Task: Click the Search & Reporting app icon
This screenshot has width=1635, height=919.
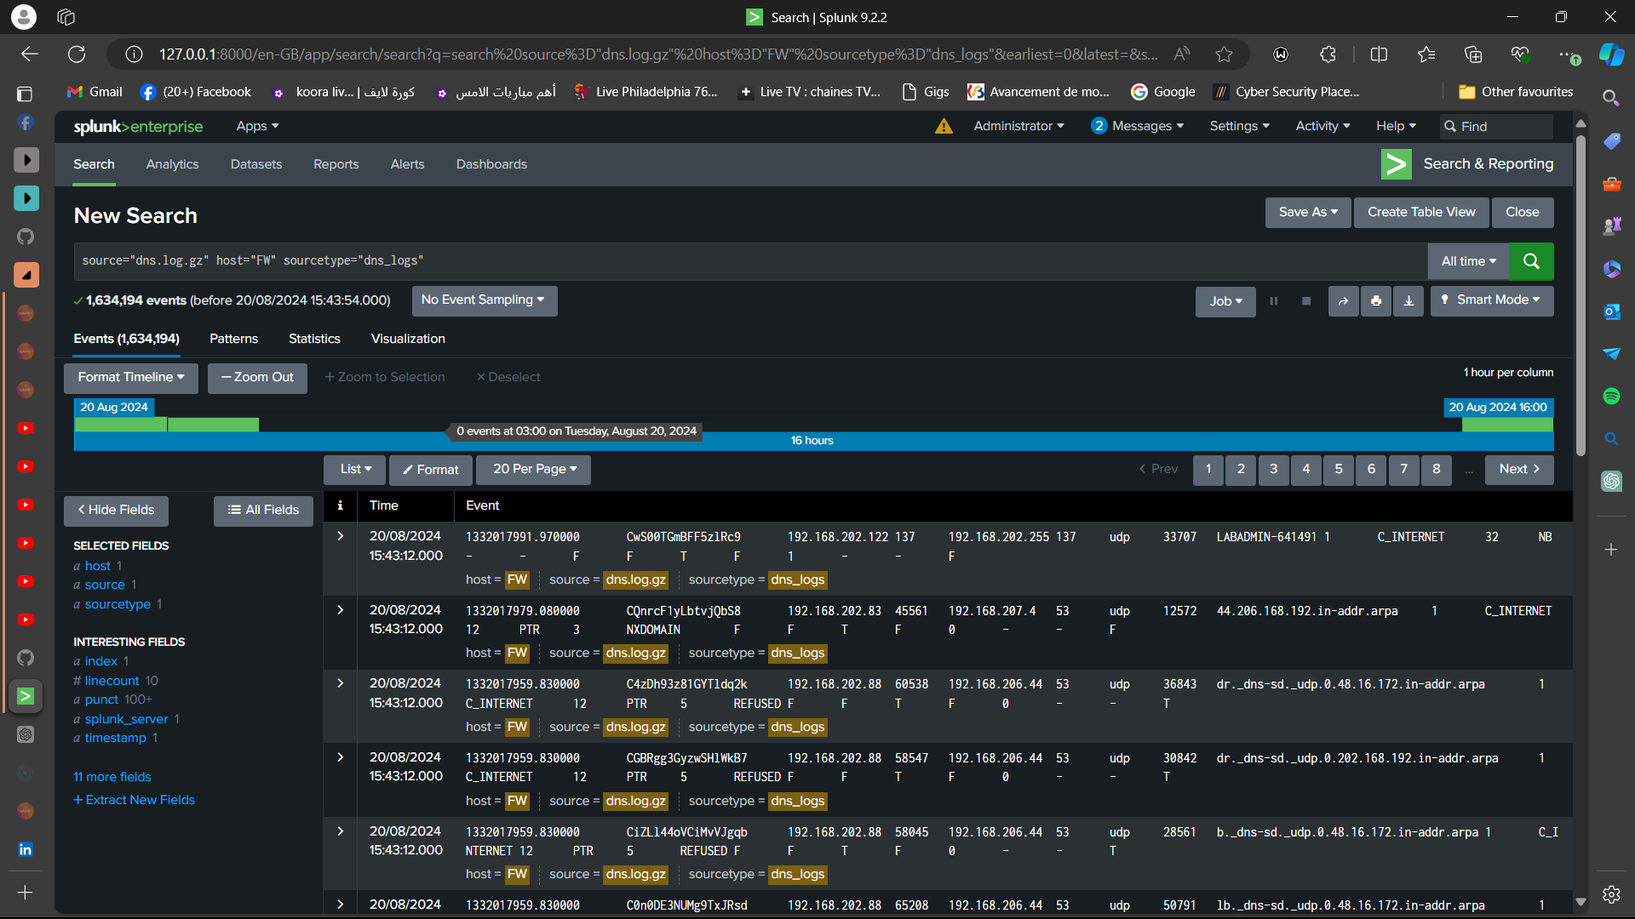Action: pyautogui.click(x=1396, y=164)
